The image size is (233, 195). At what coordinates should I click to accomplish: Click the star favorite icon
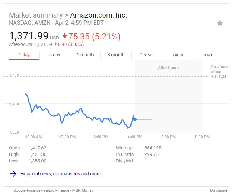pyautogui.click(x=220, y=23)
